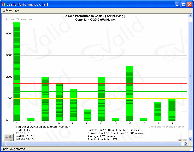Click the 'Applet evg started' status bar text

(x=13, y=149)
